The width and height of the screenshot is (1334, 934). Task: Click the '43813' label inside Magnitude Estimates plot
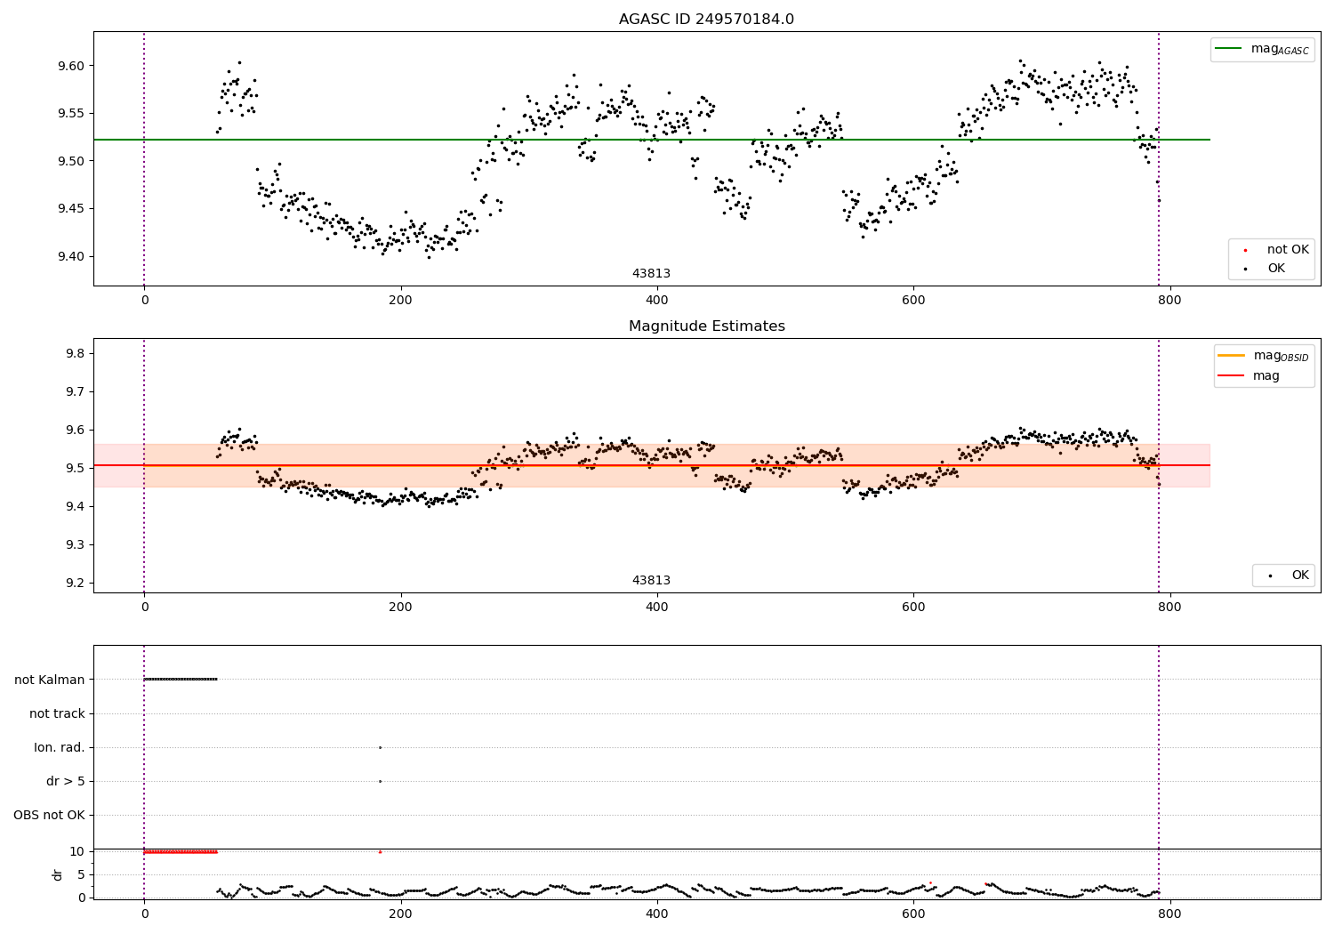(x=651, y=580)
